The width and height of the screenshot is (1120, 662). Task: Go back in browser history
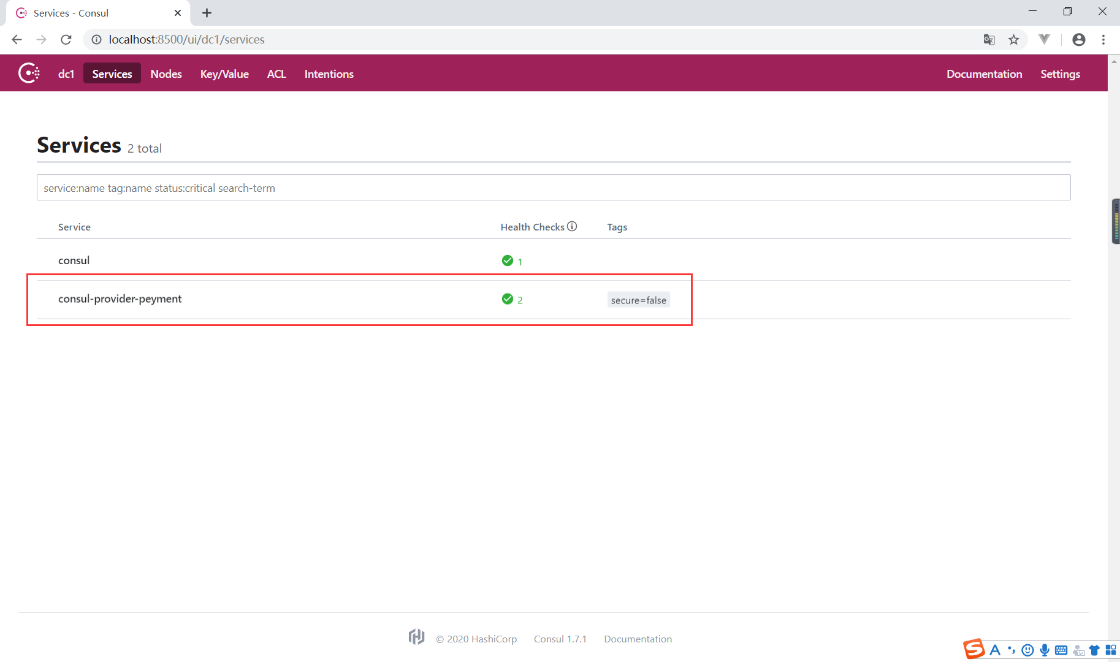click(x=17, y=39)
